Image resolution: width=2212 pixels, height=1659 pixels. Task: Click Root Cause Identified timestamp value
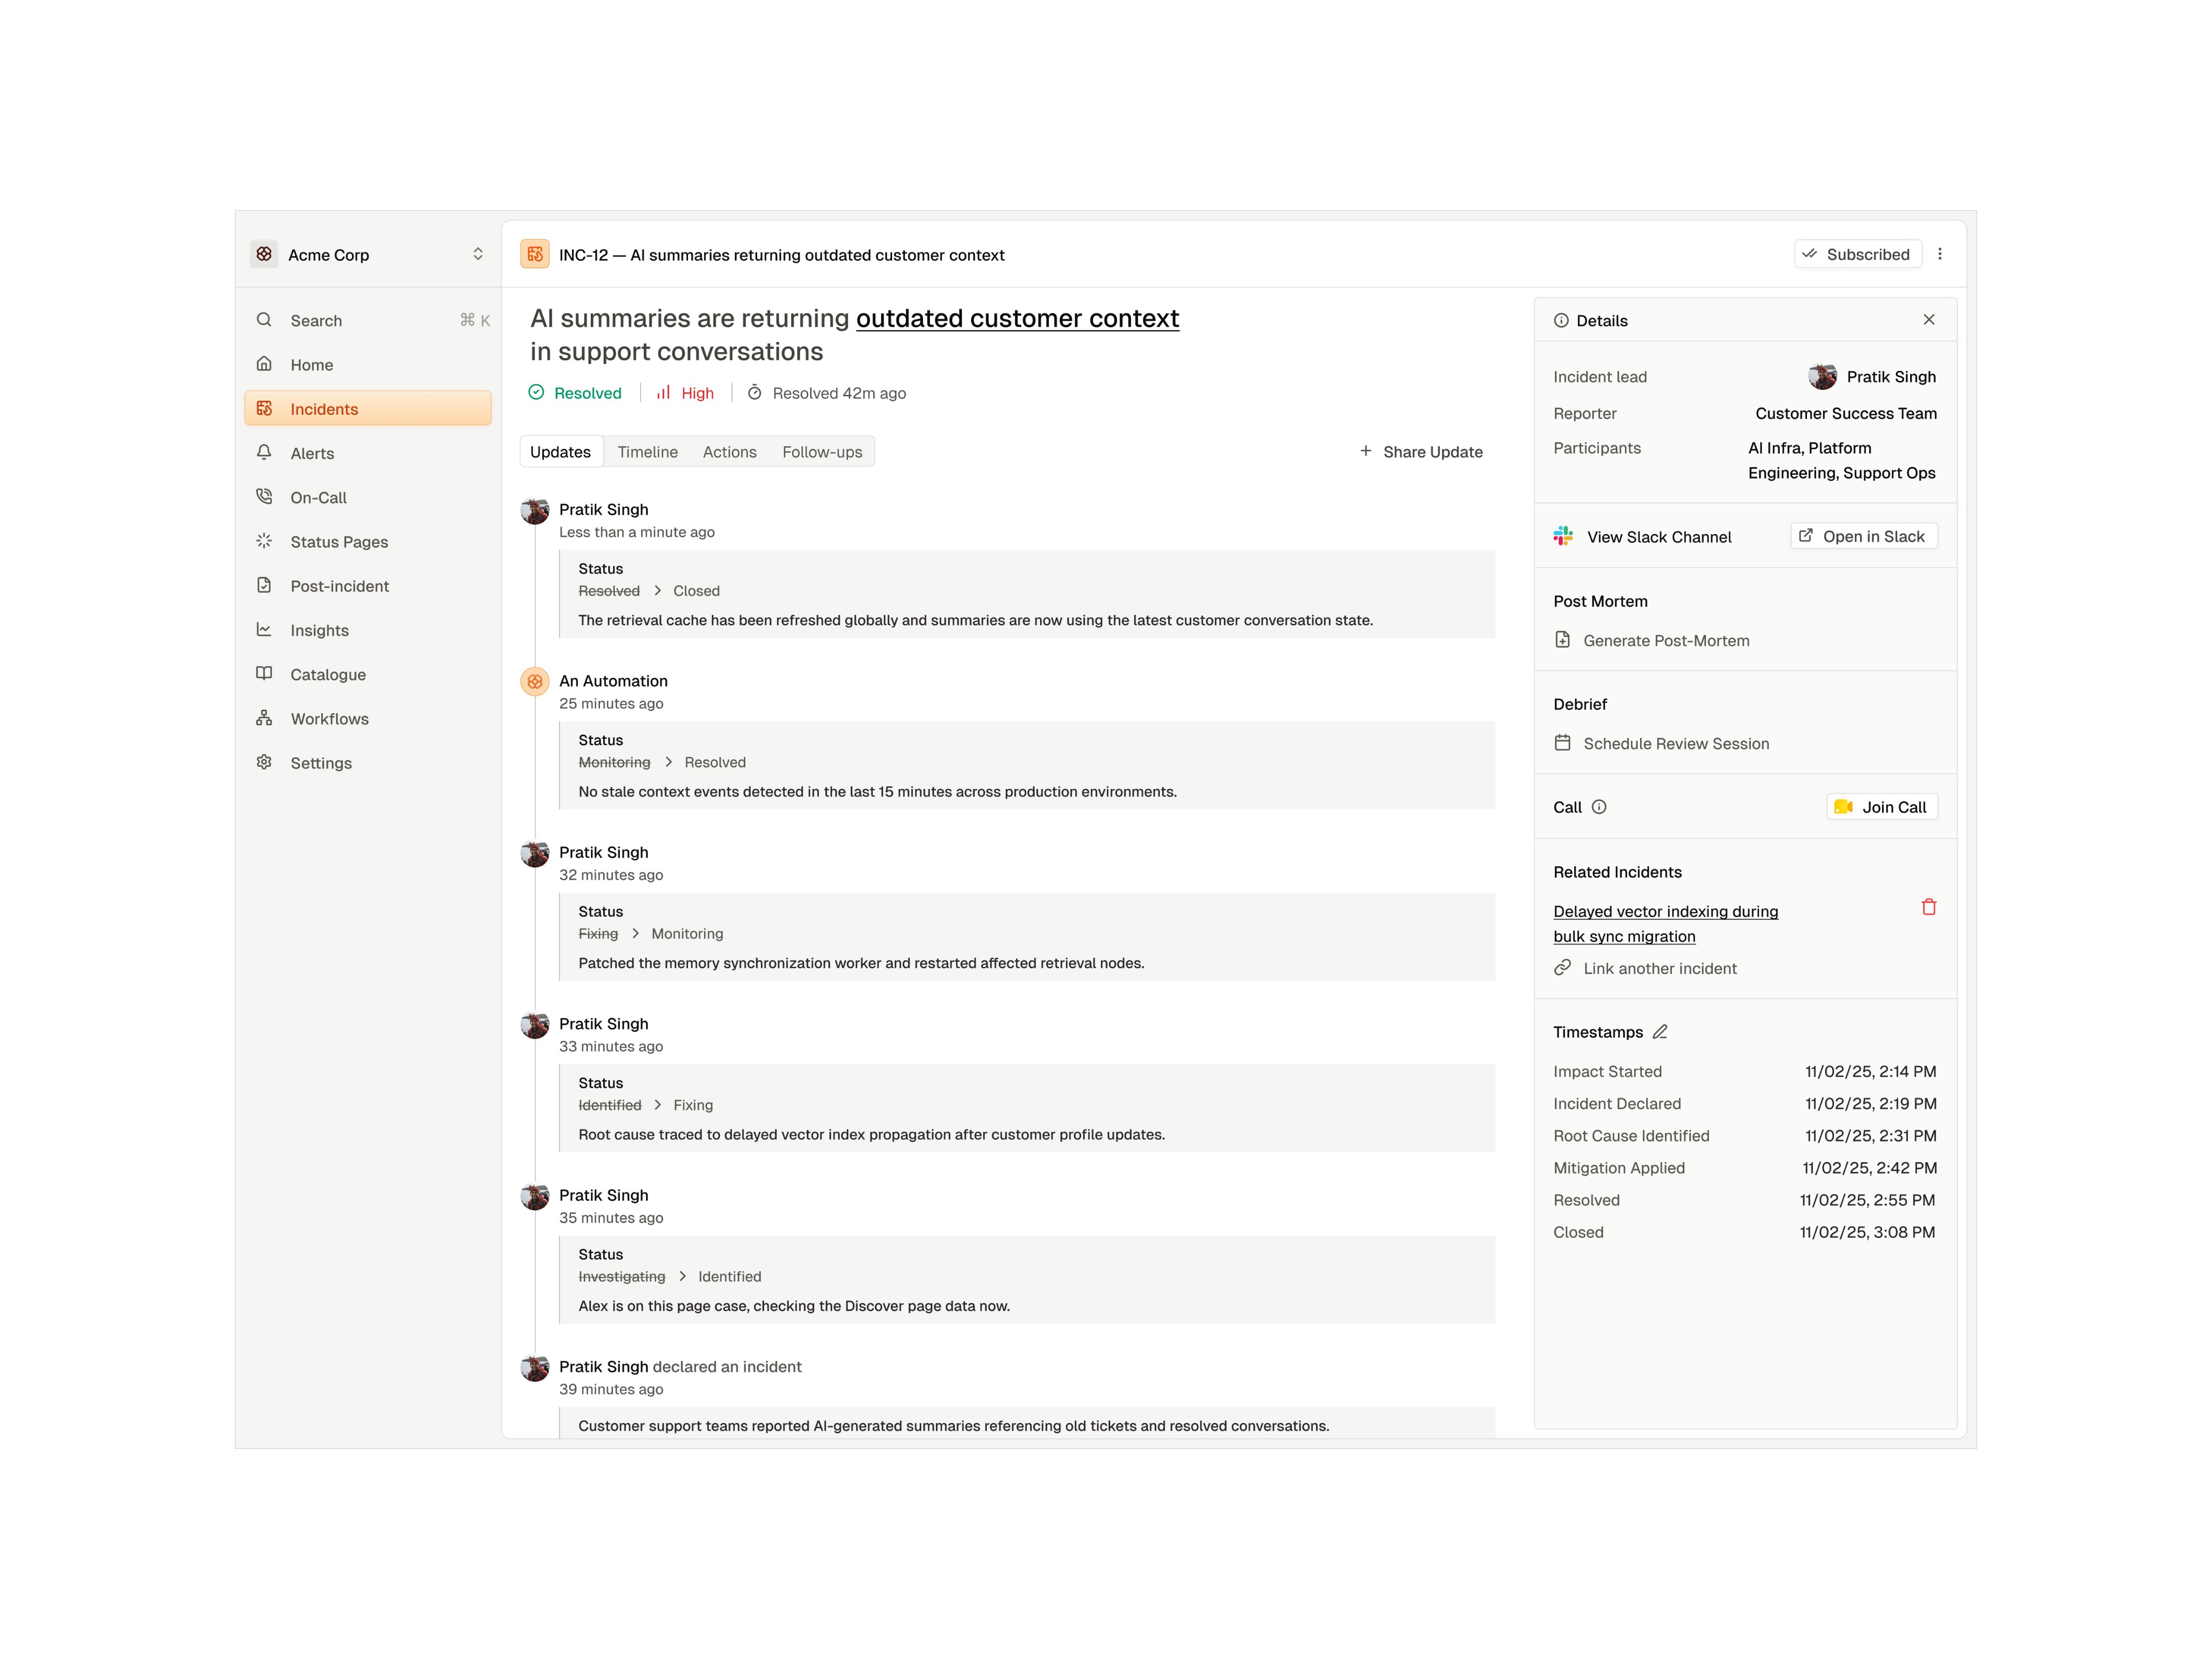click(x=1870, y=1136)
